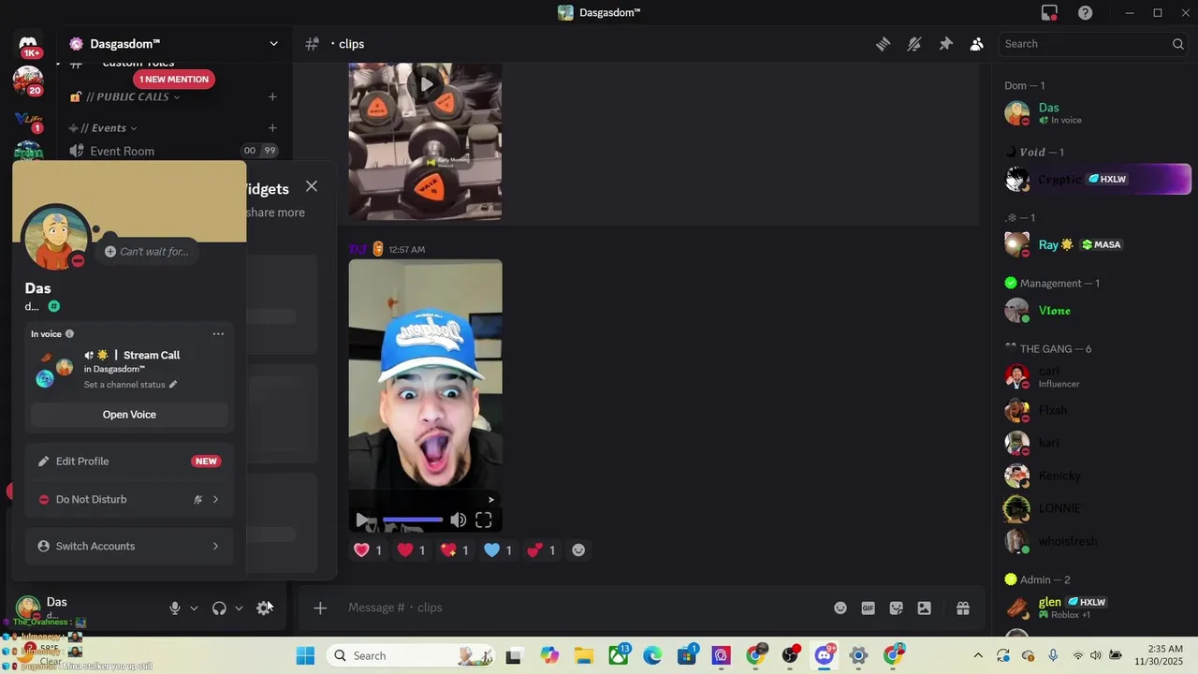Open Ray member profile
1198x674 pixels.
tap(1091, 244)
